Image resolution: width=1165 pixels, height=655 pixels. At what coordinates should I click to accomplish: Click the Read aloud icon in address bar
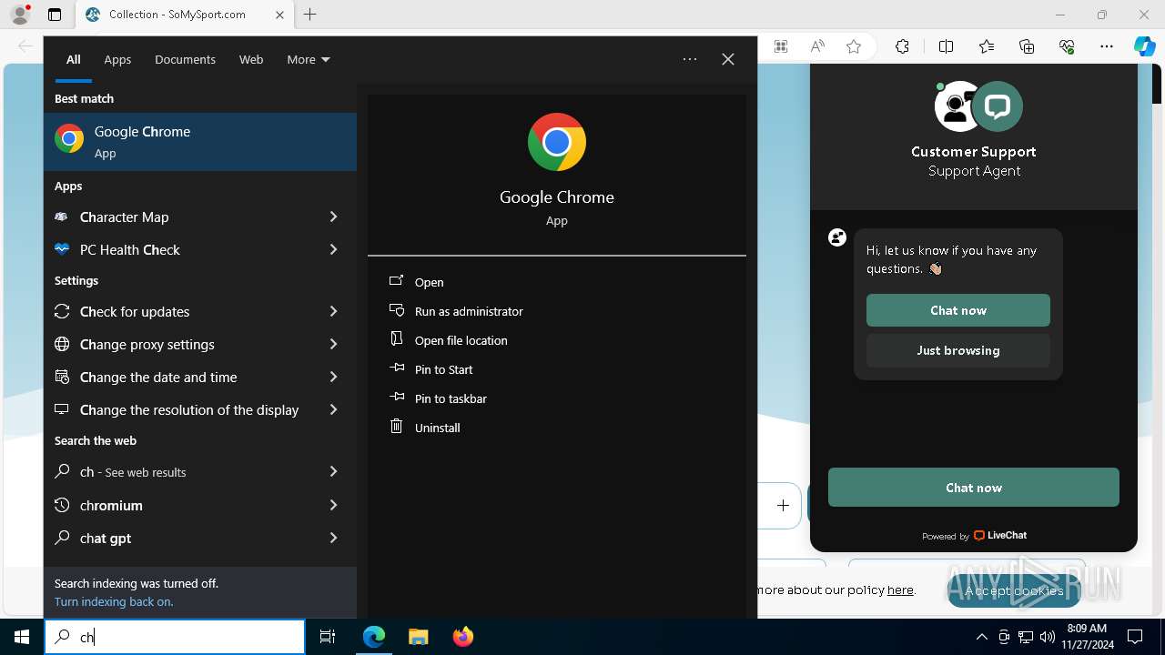tap(817, 46)
